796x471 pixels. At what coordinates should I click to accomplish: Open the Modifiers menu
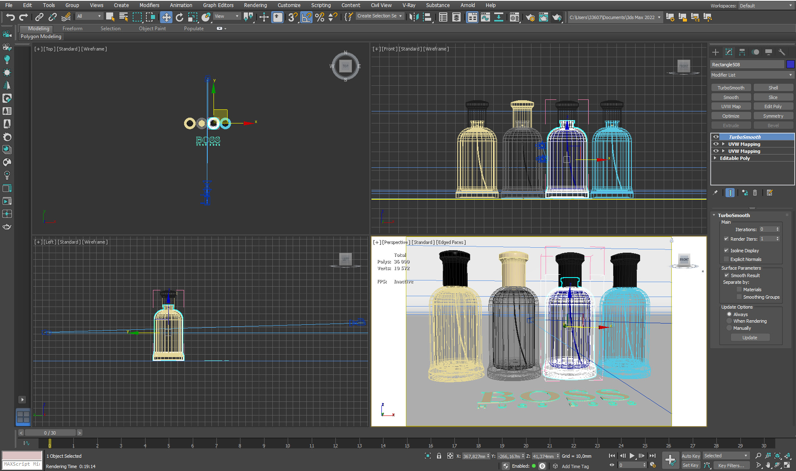click(149, 5)
